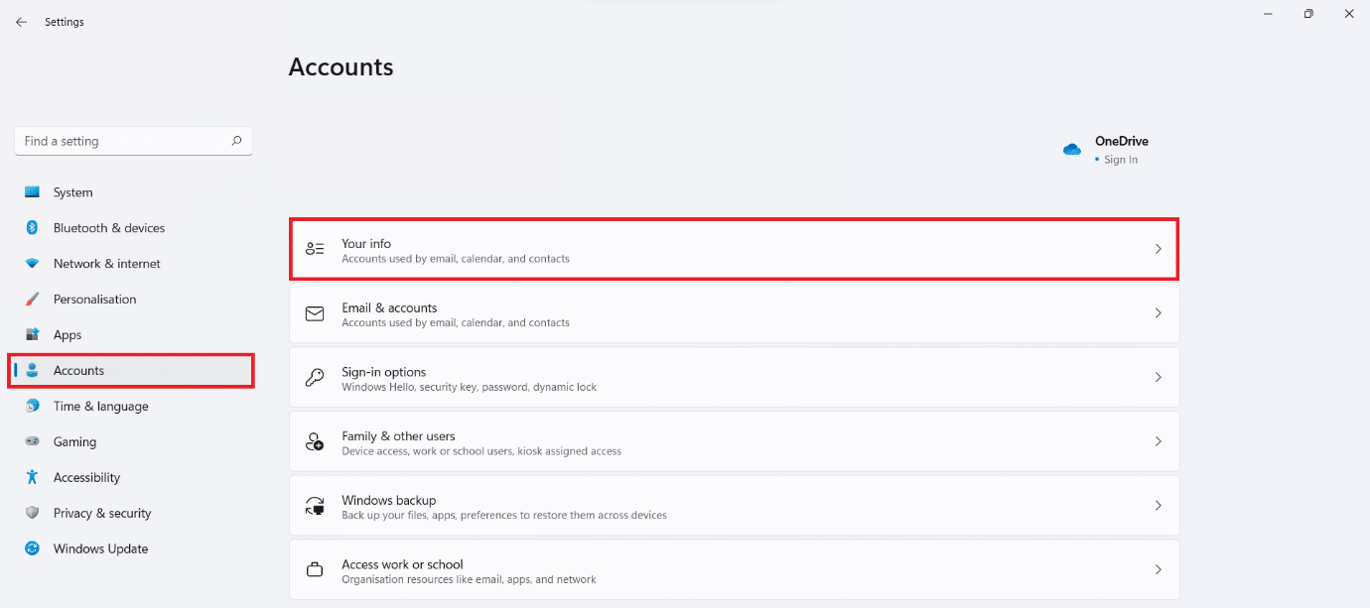
Task: Open the Gaming settings category
Action: click(74, 441)
